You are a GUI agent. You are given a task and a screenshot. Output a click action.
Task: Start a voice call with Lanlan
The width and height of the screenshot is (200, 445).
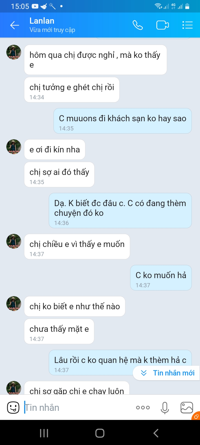(137, 25)
